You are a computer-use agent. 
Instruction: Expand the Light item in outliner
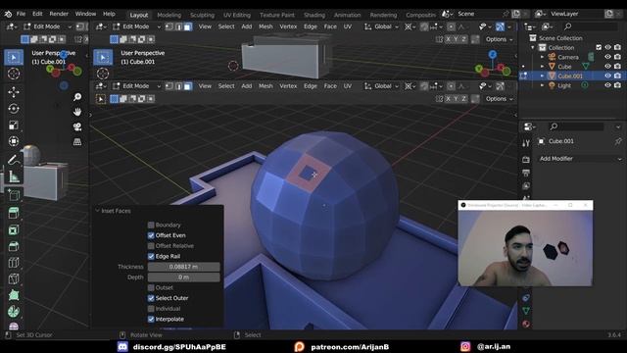[x=542, y=85]
